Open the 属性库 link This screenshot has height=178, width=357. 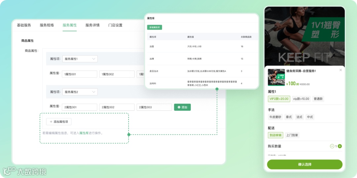point(84,133)
